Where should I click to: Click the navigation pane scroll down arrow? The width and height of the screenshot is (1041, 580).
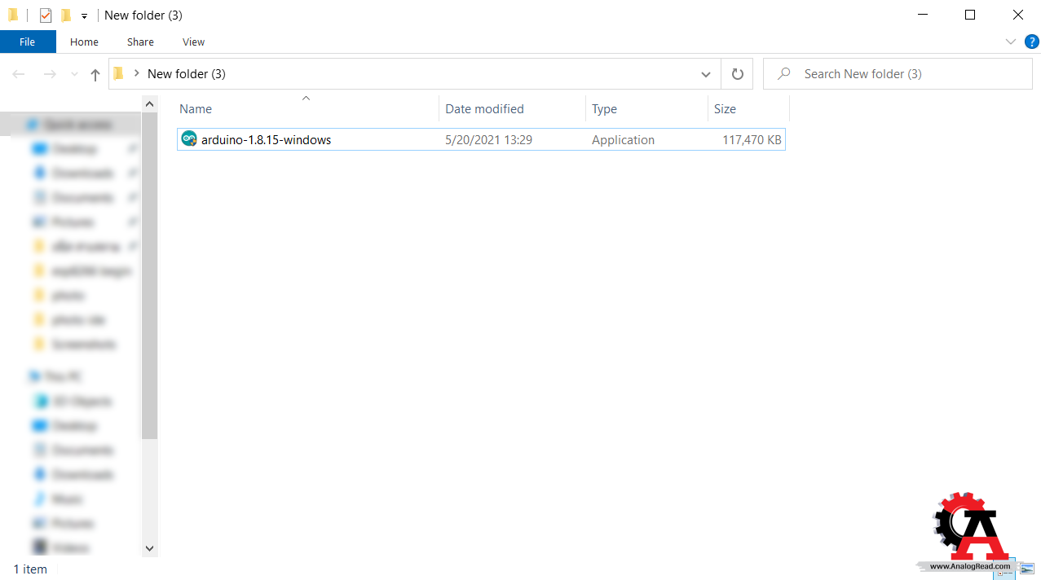tap(149, 549)
